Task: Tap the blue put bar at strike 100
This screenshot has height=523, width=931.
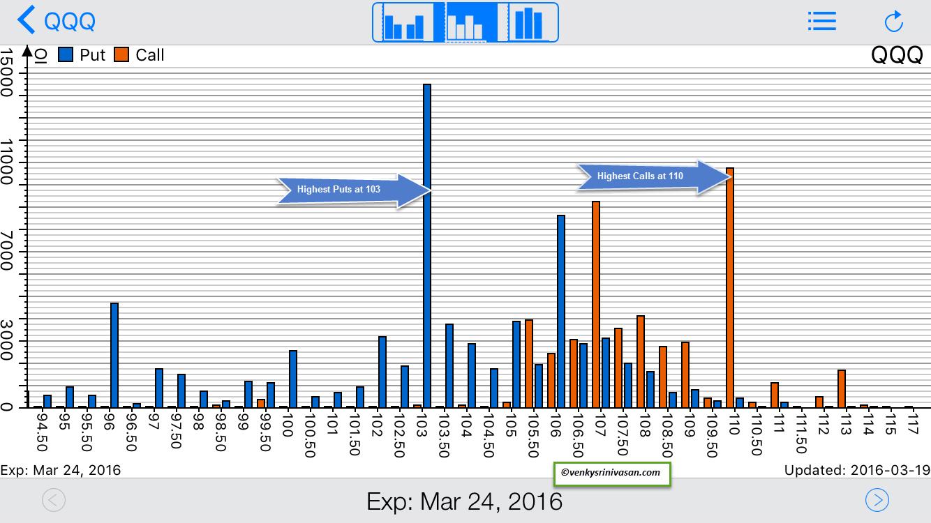Action: click(293, 379)
